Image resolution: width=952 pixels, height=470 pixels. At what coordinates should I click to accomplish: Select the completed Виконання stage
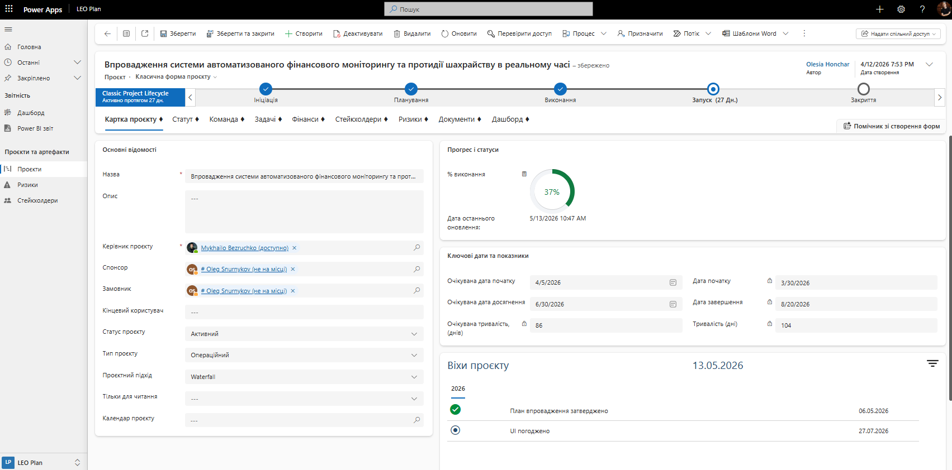pyautogui.click(x=560, y=89)
